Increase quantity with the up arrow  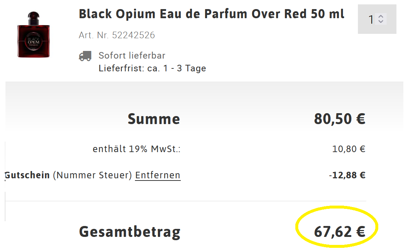(381, 16)
